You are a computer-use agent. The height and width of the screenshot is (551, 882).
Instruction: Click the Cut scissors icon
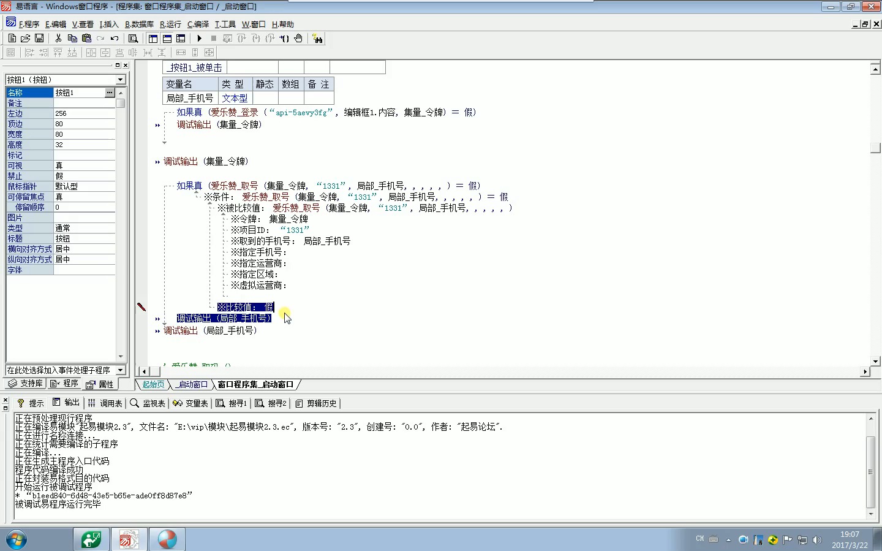[x=58, y=38]
